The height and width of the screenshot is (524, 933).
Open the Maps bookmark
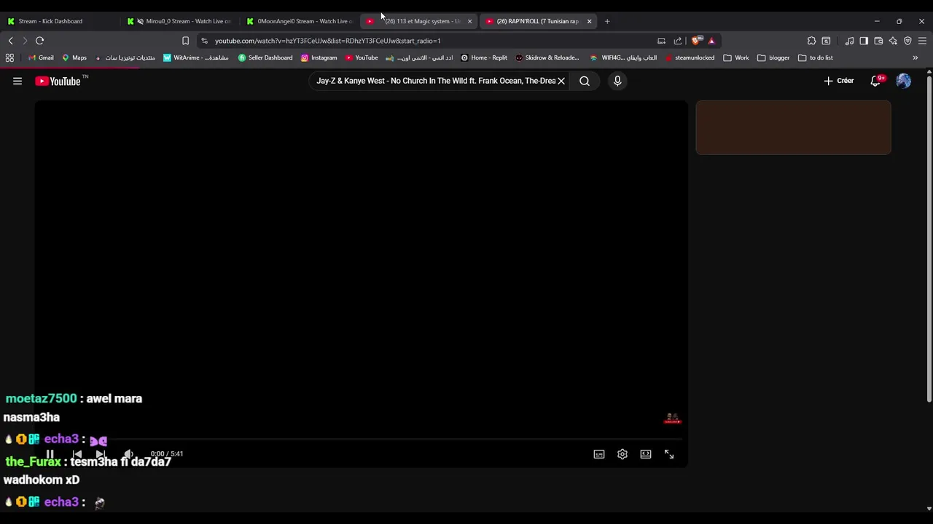(74, 57)
